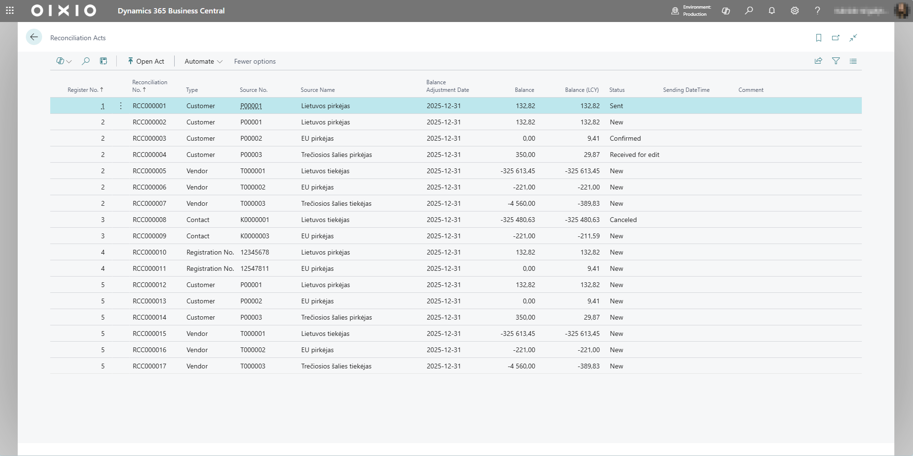The height and width of the screenshot is (456, 913).
Task: Open the app launcher waffle icon
Action: [10, 11]
